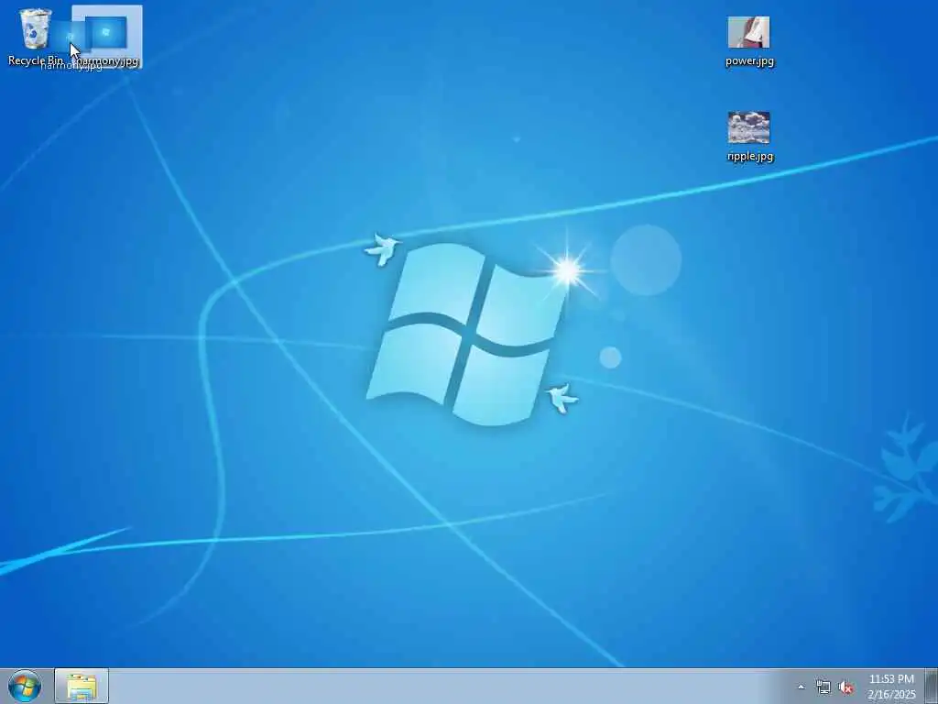Image resolution: width=938 pixels, height=704 pixels.
Task: Select the Recycle Bin desktop icon
Action: 36,28
